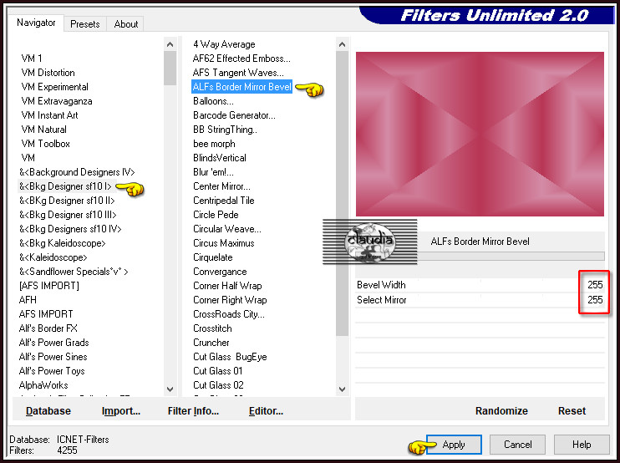The width and height of the screenshot is (620, 463).
Task: Choose ALFs Border Mirror Bevel in filter list
Action: [242, 87]
